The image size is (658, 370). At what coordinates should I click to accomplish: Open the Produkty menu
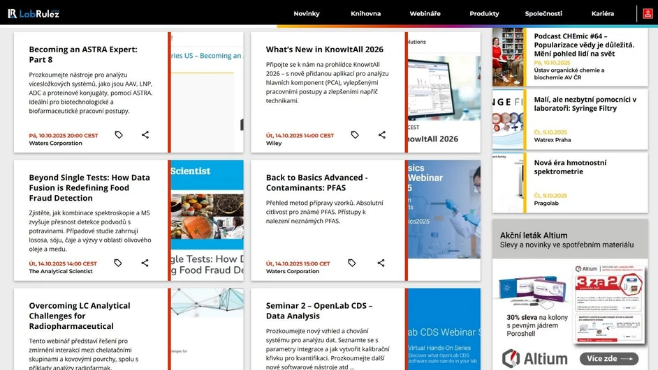pyautogui.click(x=484, y=13)
